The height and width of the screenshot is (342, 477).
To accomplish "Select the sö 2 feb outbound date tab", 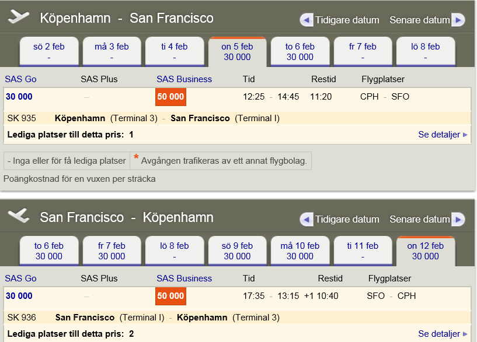I will point(49,52).
